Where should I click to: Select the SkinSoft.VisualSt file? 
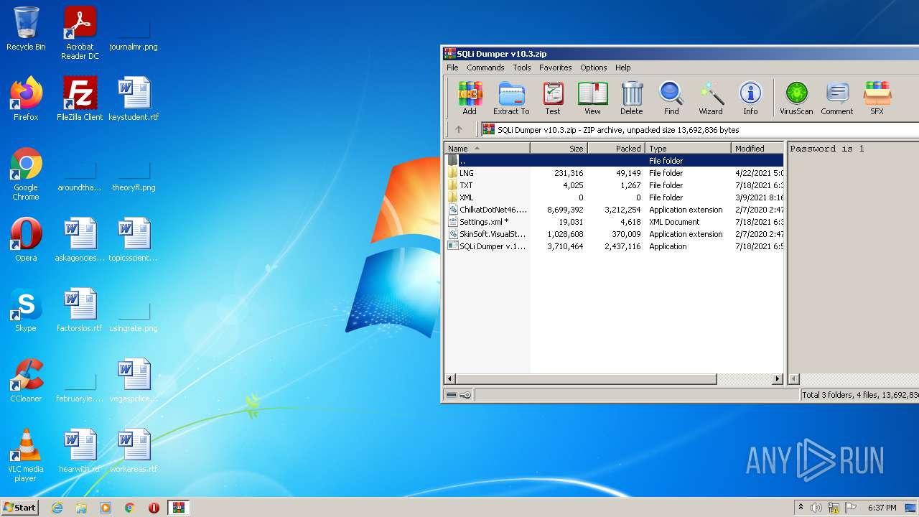coord(615,234)
